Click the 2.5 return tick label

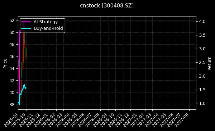click(202, 62)
